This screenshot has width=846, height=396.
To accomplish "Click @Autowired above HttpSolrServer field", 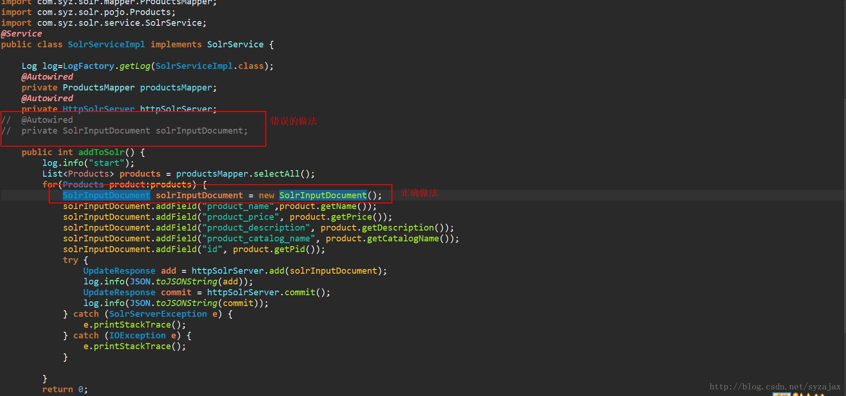I will coord(47,98).
